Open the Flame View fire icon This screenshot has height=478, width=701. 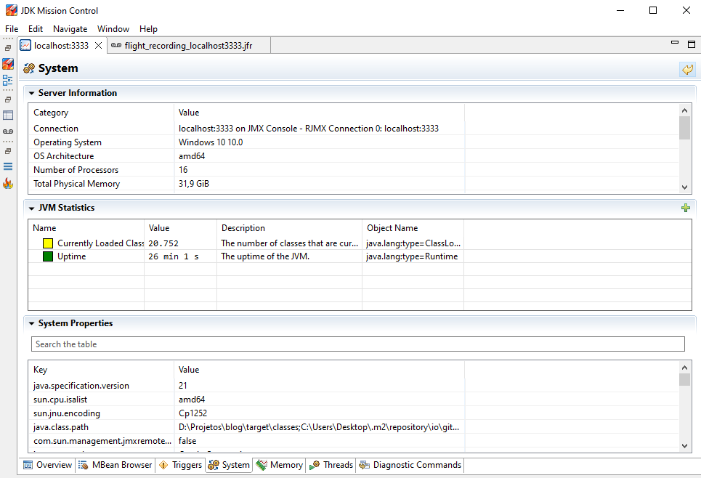point(8,183)
